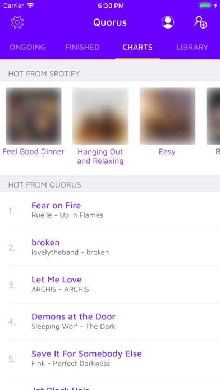Open the Feel Good Dinner playlist cover

pyautogui.click(x=34, y=116)
